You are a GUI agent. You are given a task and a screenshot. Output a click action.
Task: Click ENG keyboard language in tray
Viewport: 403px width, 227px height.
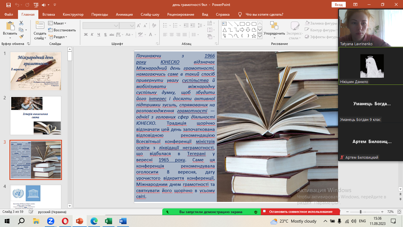point(362,221)
